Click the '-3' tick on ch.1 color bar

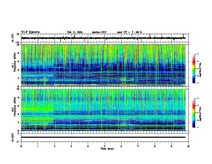[x=197, y=54]
